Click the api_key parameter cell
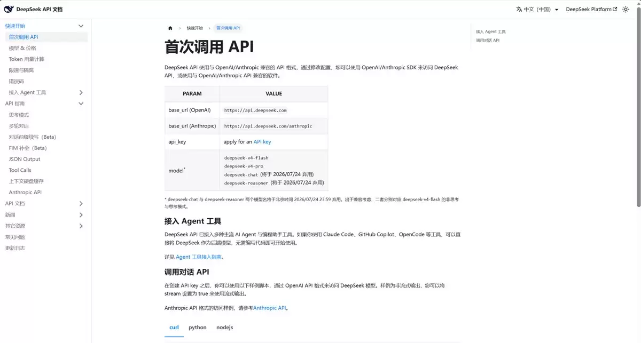This screenshot has height=343, width=641. point(192,142)
